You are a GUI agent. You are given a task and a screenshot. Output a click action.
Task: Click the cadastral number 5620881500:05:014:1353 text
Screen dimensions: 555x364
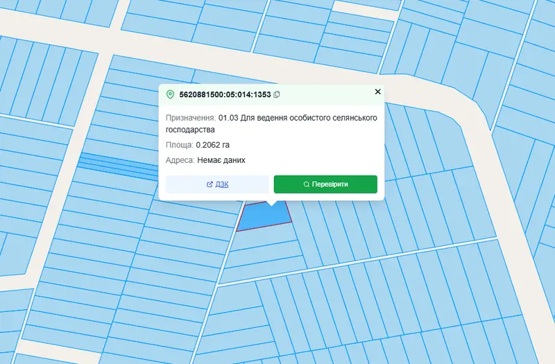(225, 94)
